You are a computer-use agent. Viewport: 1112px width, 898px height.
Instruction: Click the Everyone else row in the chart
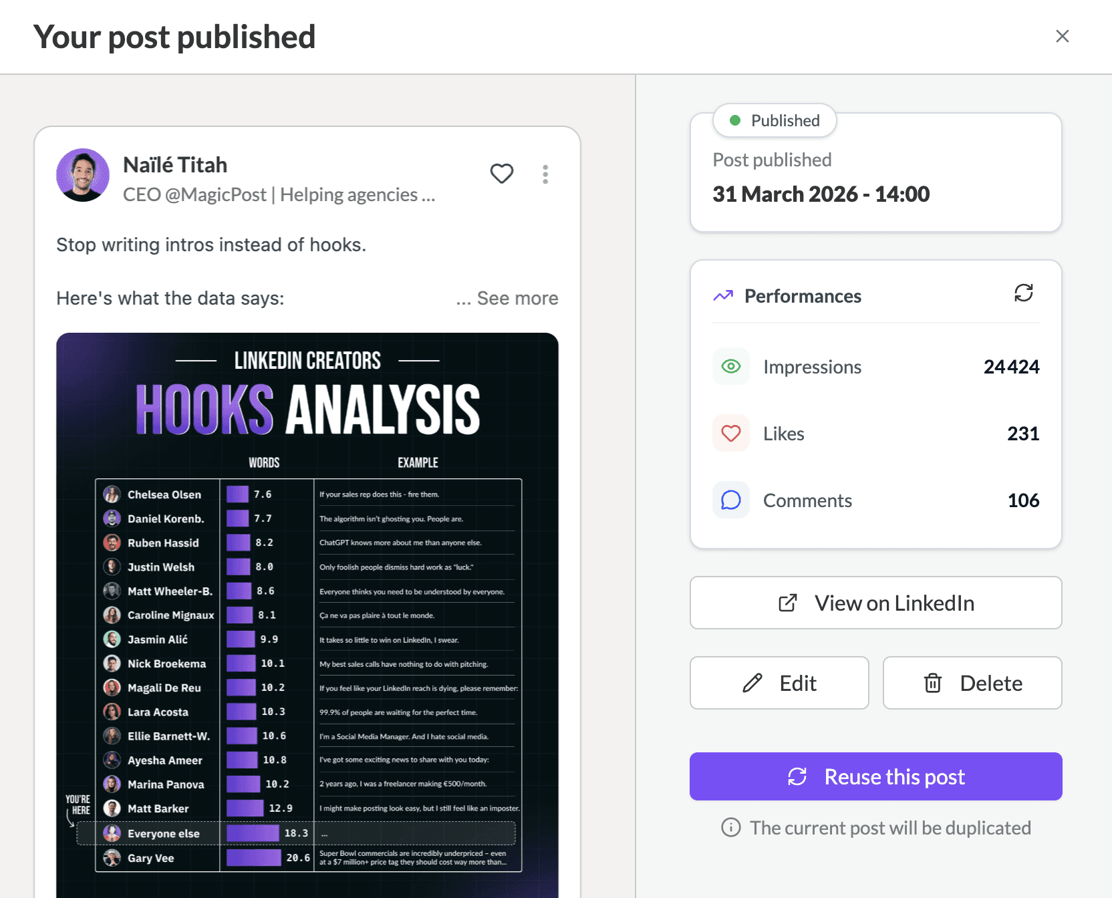pos(296,833)
